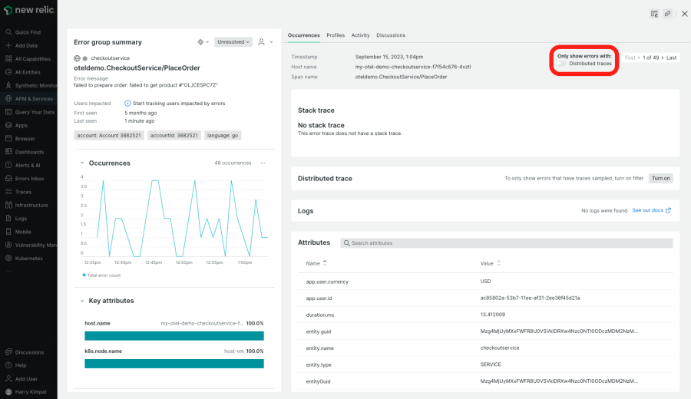Click account: Account 3882521 tag
Screen dimensions: 691x399
pos(109,136)
